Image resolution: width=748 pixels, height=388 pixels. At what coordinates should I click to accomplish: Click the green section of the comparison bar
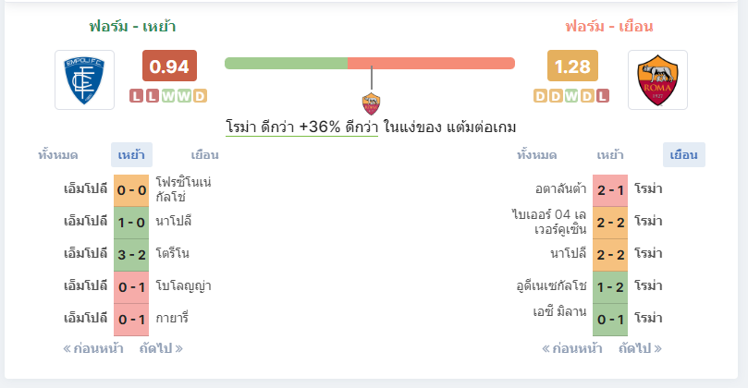click(x=287, y=64)
